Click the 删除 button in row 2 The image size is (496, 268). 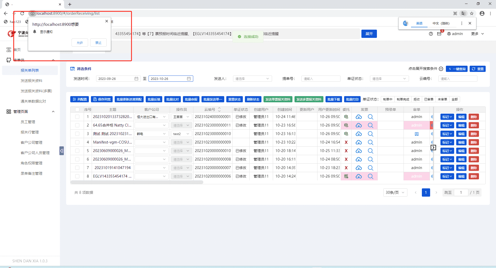474,125
